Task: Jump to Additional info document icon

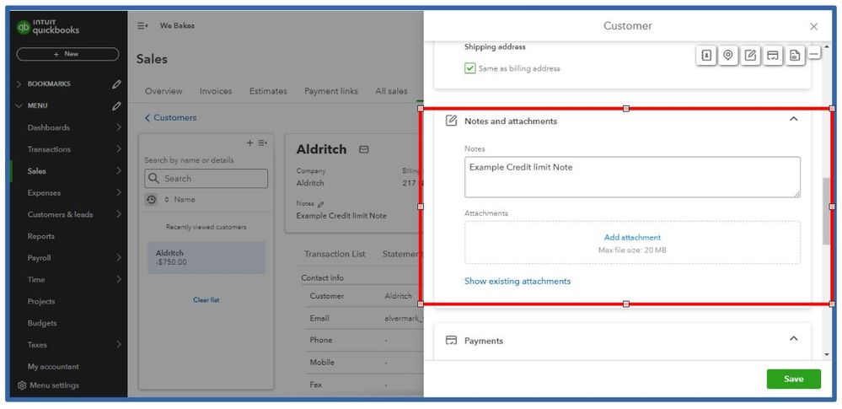Action: (795, 56)
